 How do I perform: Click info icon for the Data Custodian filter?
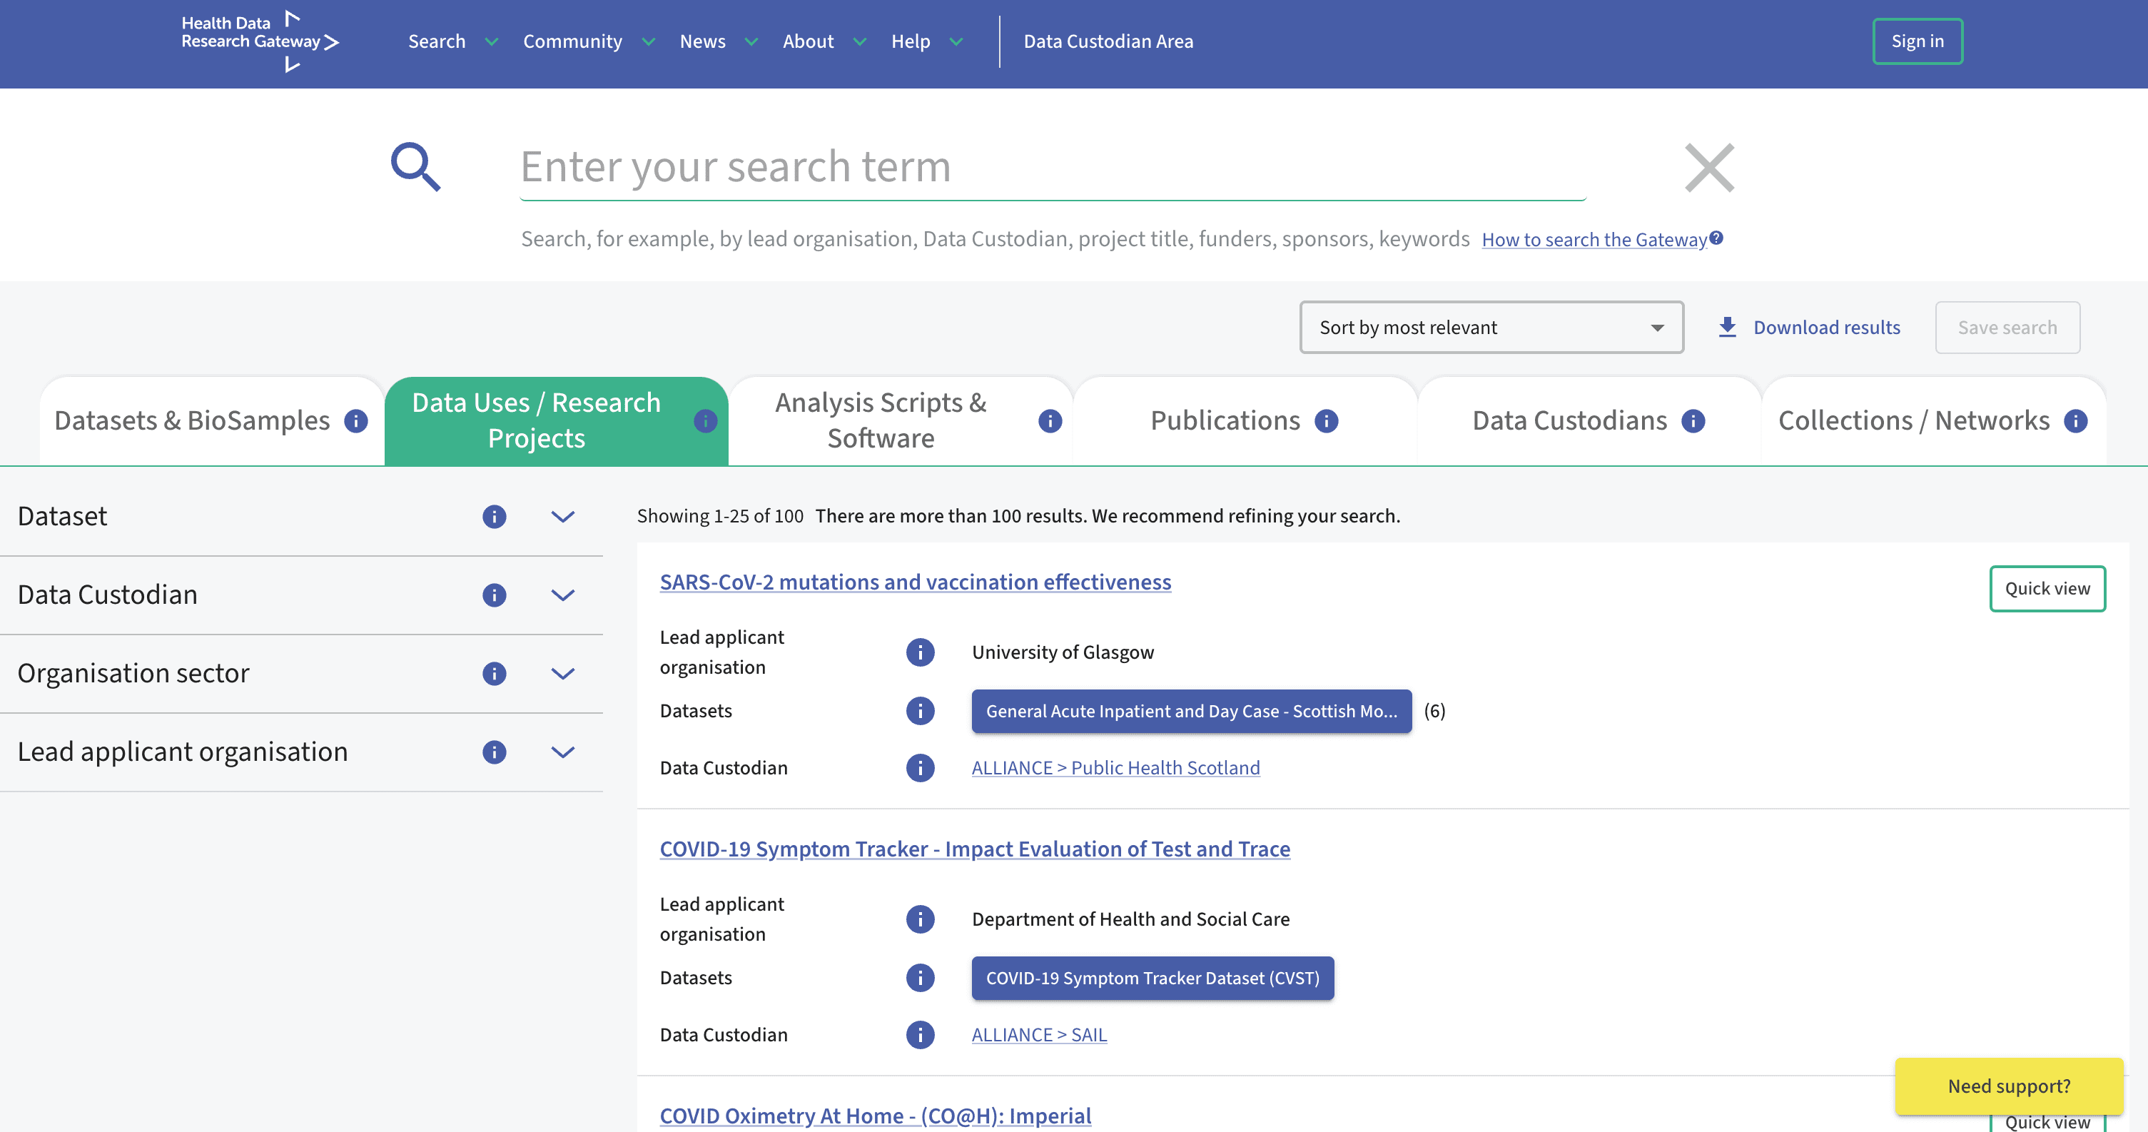point(495,595)
